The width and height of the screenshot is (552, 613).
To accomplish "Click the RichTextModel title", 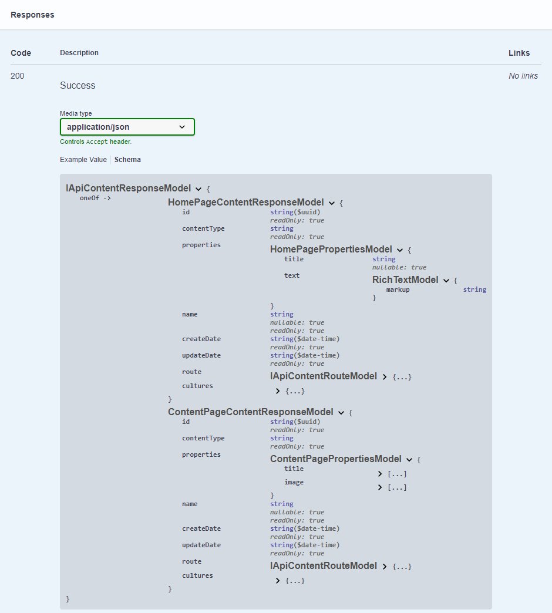I will click(405, 280).
